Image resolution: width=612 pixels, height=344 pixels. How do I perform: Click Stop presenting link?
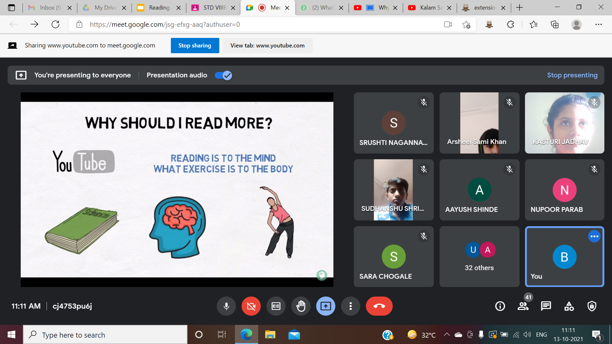point(572,75)
